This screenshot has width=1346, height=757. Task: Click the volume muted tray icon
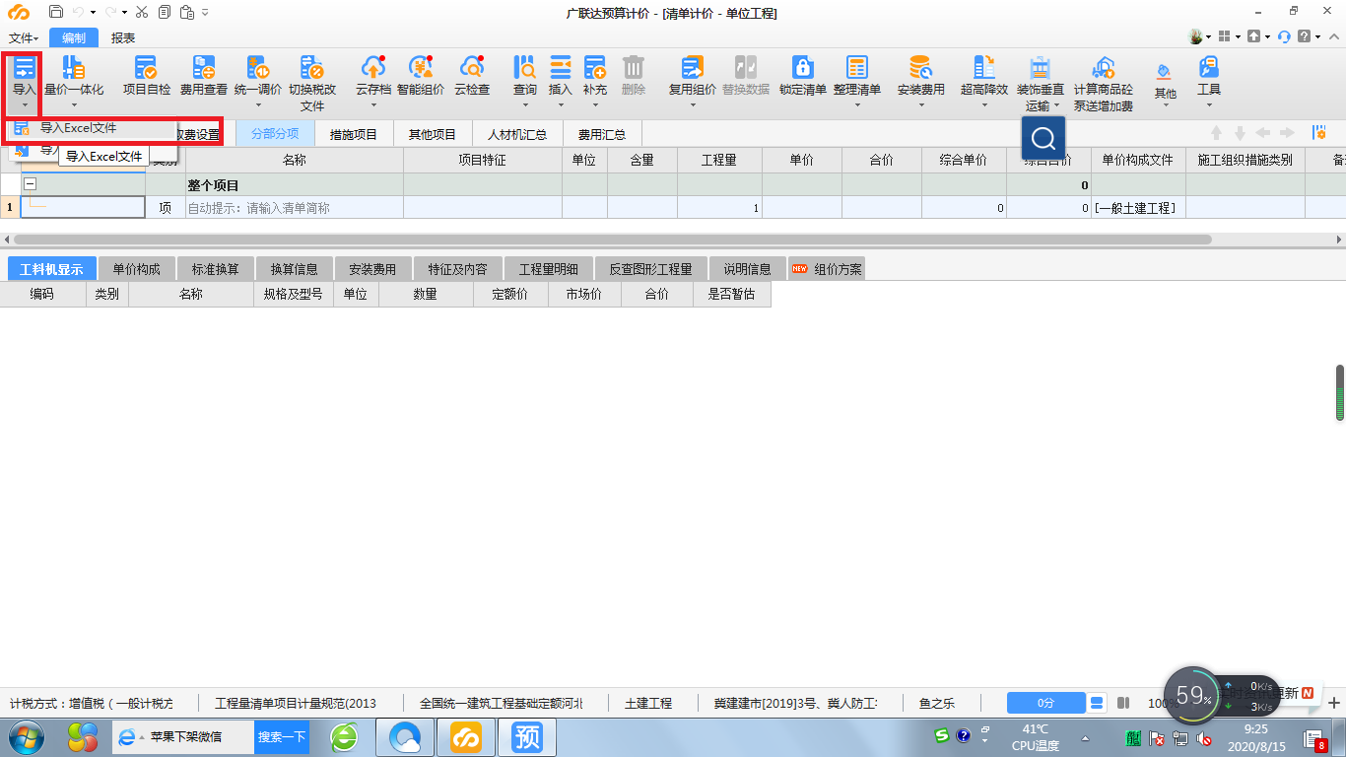click(1203, 736)
